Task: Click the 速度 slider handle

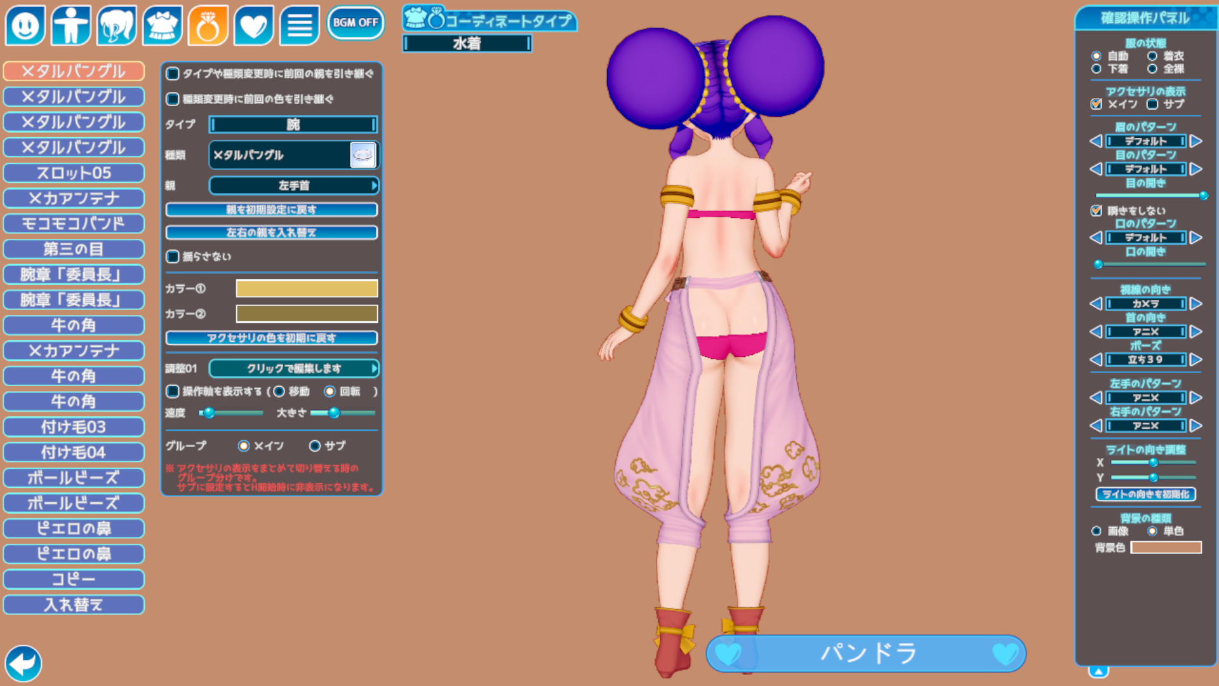Action: [208, 413]
